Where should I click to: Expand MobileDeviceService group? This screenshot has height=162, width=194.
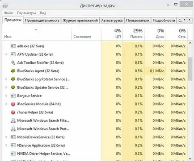tap(6, 137)
